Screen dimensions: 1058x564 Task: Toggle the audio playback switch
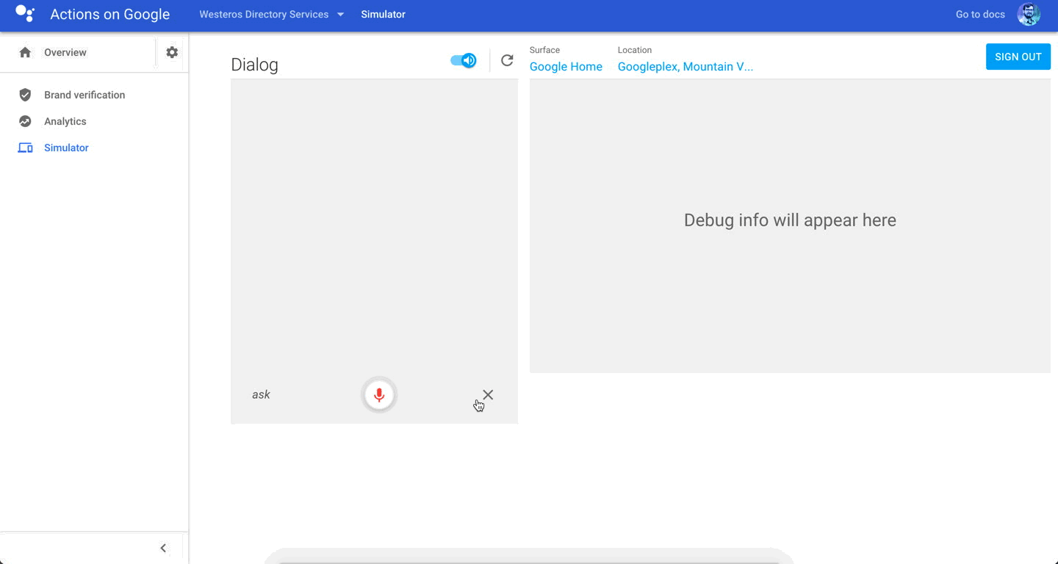[464, 60]
